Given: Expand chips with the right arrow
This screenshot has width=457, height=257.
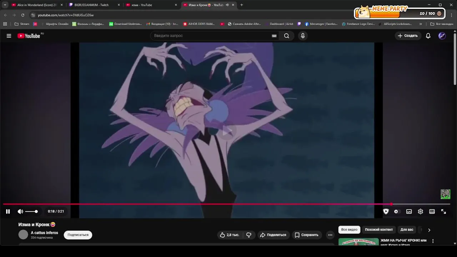Looking at the screenshot, I should [429, 230].
